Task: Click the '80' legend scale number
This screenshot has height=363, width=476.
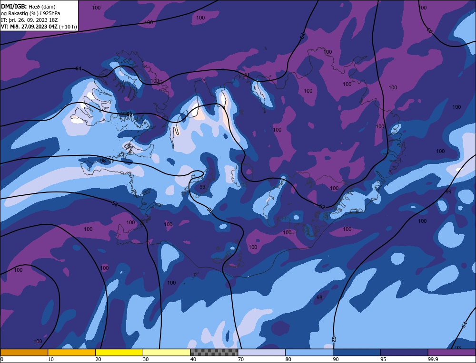Action: point(288,359)
